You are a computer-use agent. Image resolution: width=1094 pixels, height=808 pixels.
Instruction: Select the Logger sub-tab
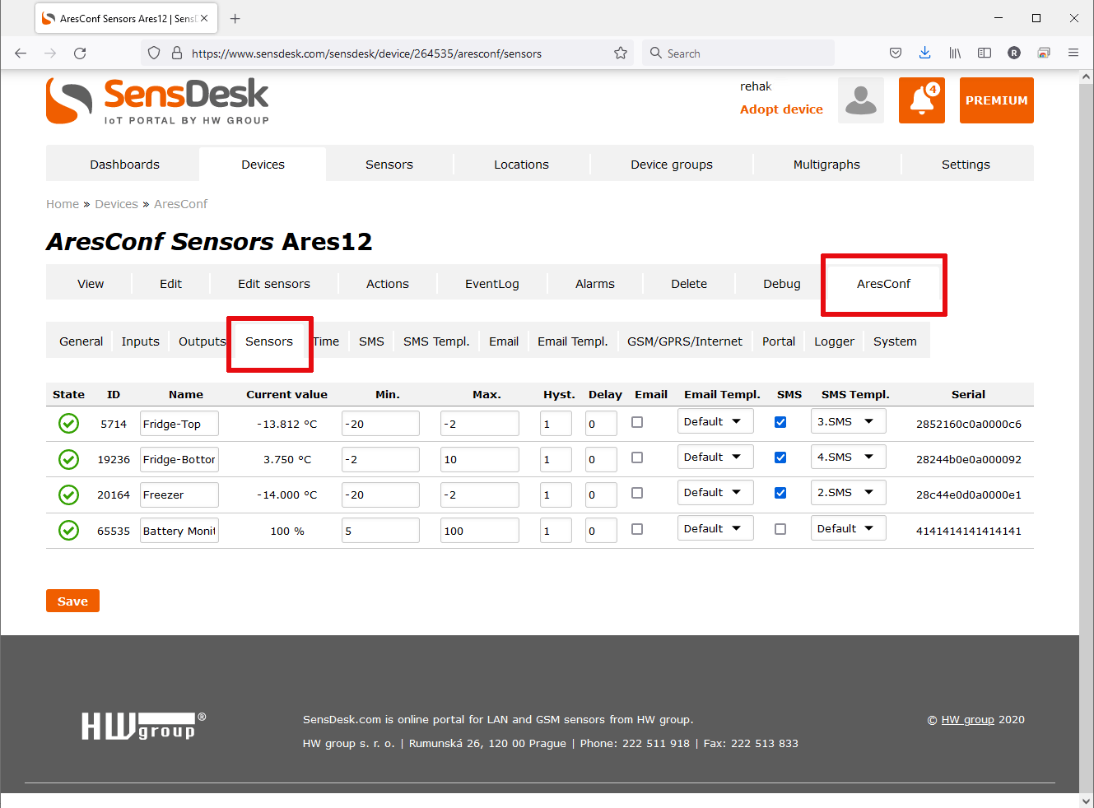tap(834, 341)
